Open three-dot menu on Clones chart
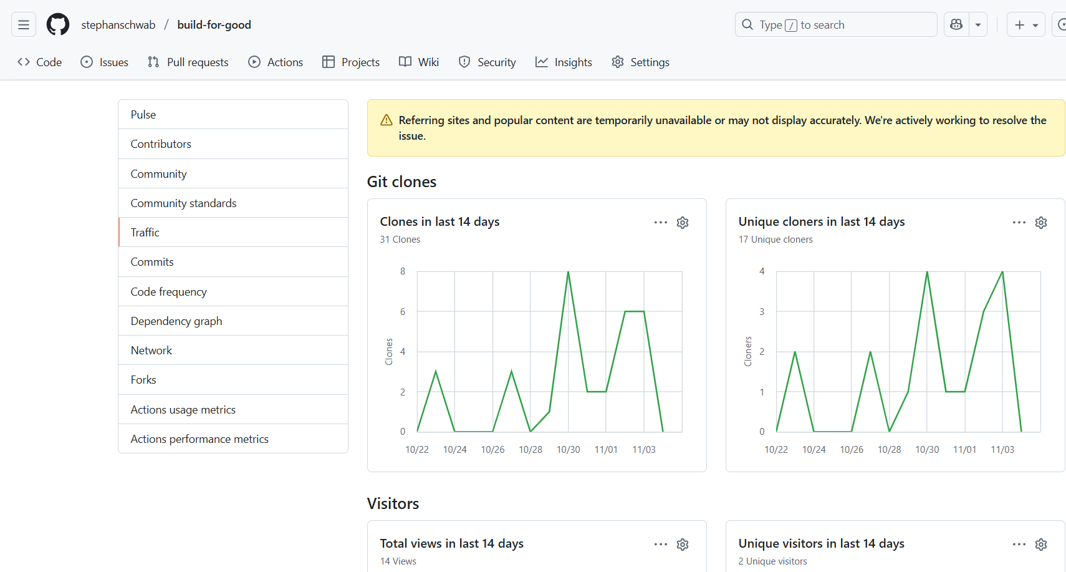Image resolution: width=1066 pixels, height=572 pixels. tap(661, 223)
